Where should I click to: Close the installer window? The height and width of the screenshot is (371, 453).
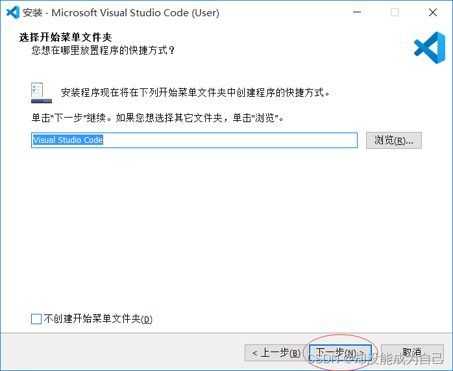click(x=433, y=12)
